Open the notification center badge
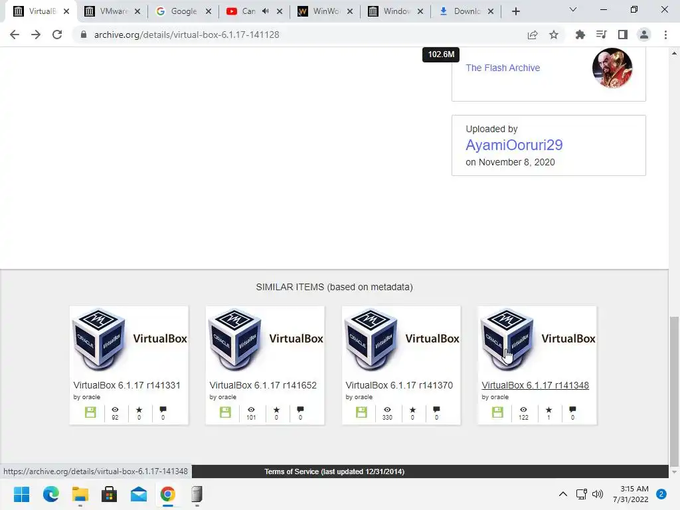The image size is (680, 510). point(661,494)
